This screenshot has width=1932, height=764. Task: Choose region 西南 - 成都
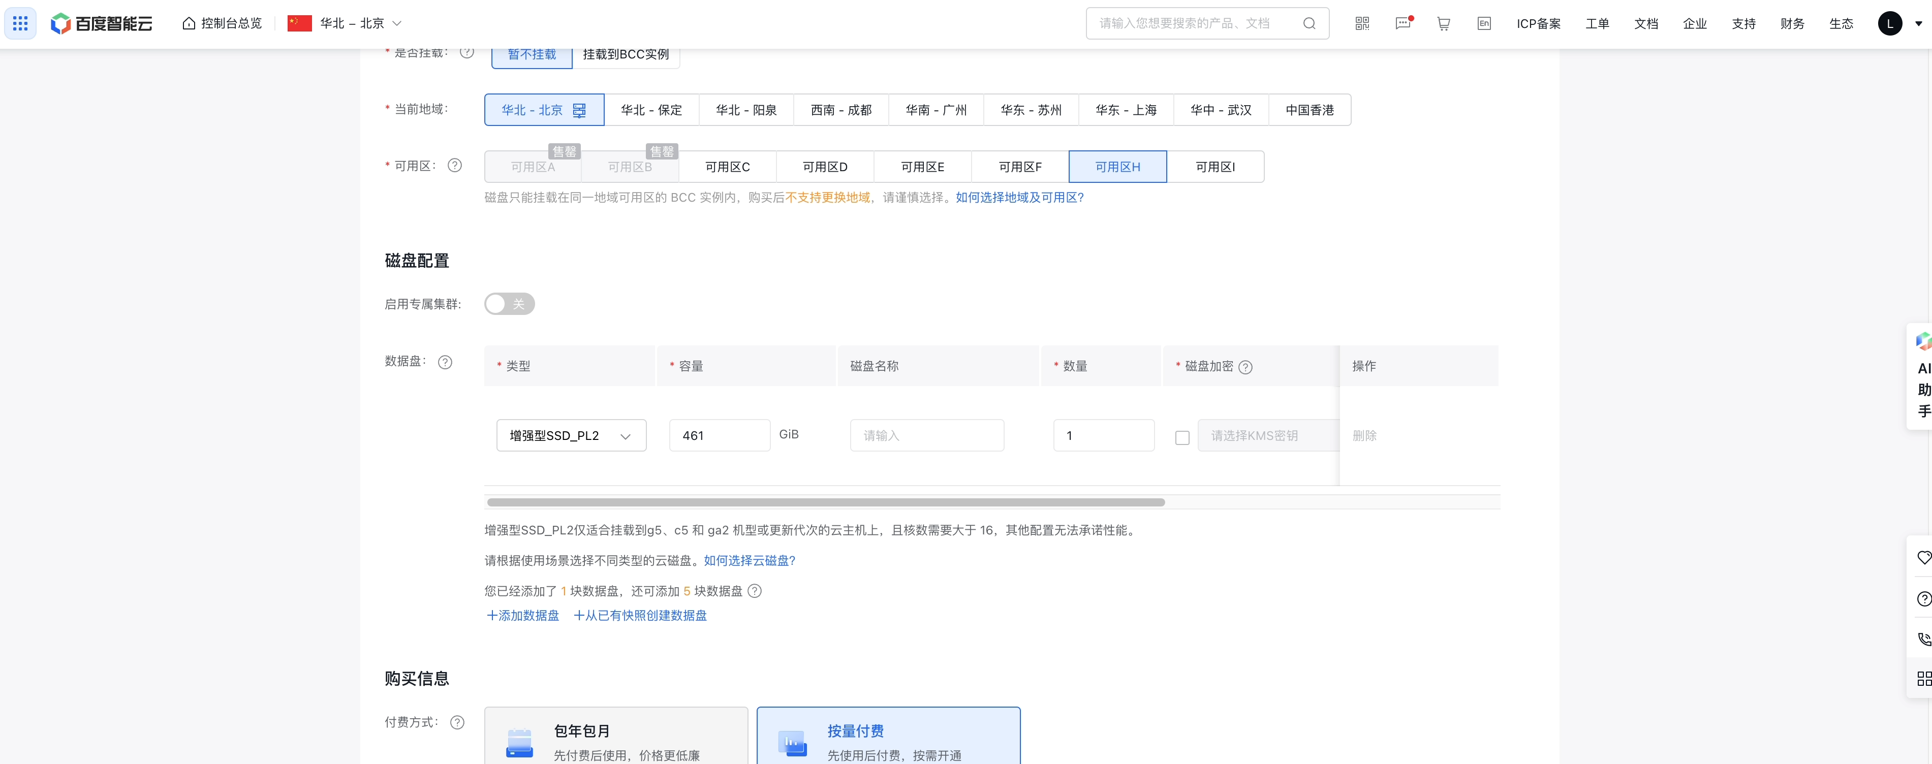click(841, 109)
